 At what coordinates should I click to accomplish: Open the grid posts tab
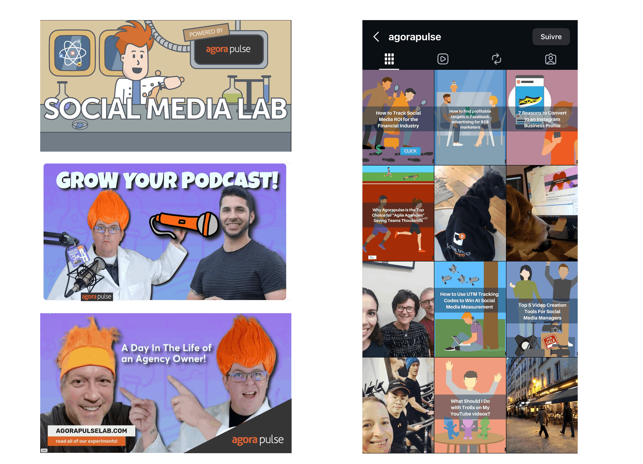[389, 59]
